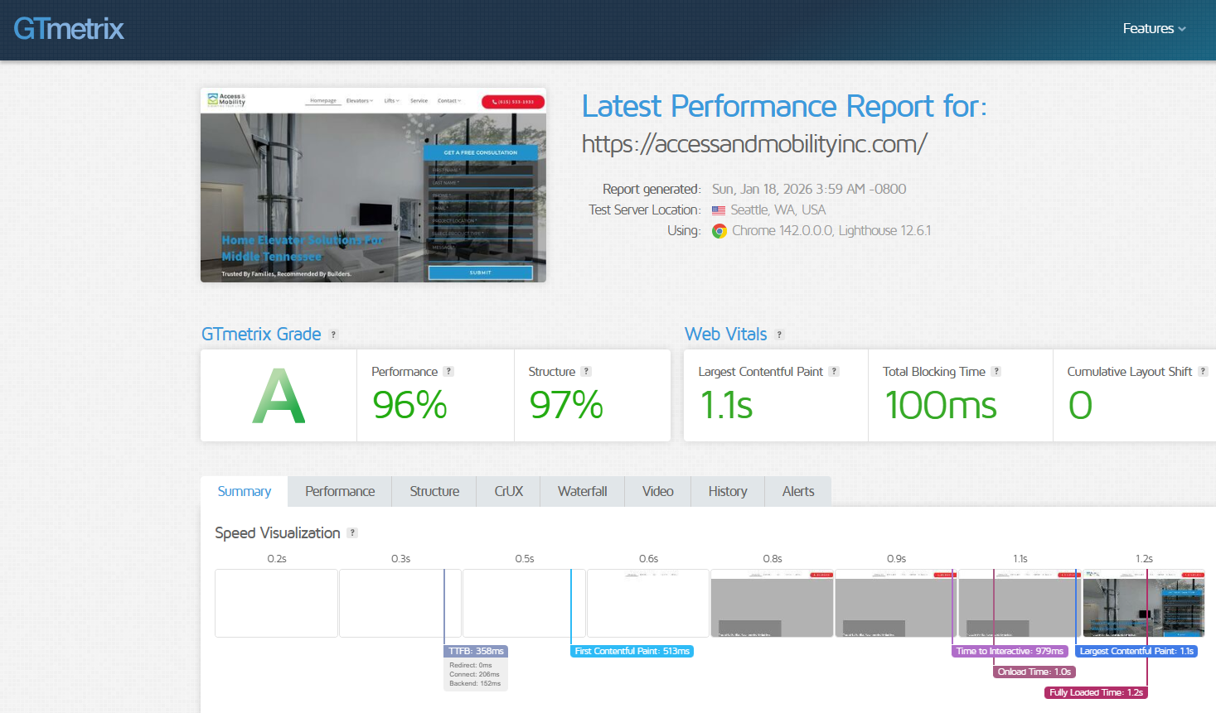Click the Fully Loaded Time: 1.2s marker

[x=1096, y=692]
